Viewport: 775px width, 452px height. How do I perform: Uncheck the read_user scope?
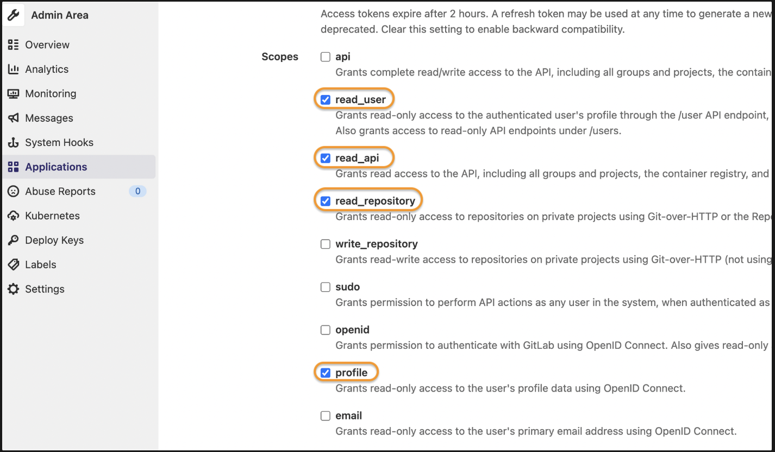point(326,99)
